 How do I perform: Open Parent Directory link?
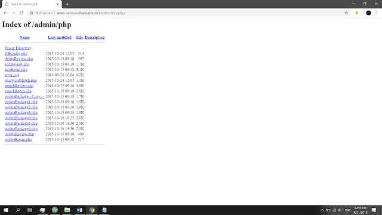pyautogui.click(x=18, y=48)
